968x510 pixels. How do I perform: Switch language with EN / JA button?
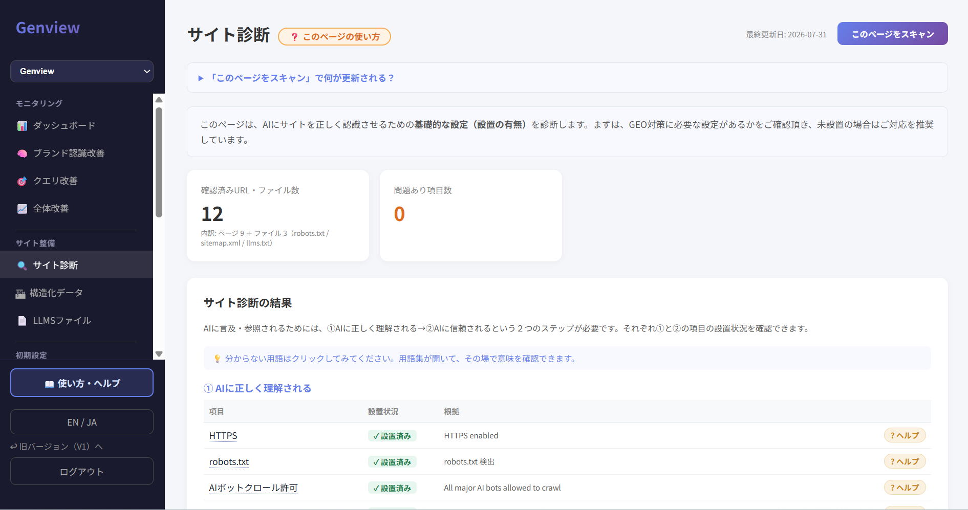(82, 422)
